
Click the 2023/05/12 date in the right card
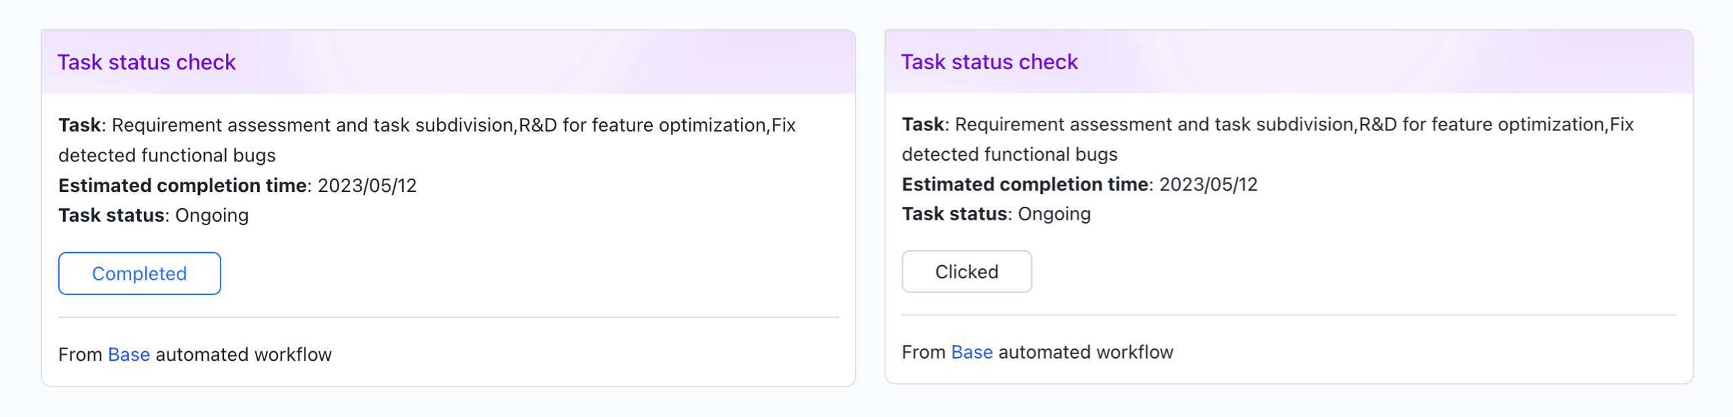point(1208,184)
